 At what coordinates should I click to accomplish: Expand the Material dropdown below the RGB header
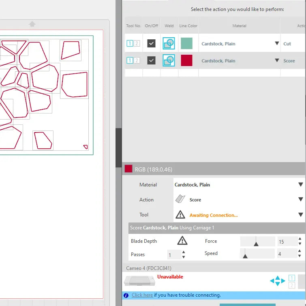[x=300, y=184]
